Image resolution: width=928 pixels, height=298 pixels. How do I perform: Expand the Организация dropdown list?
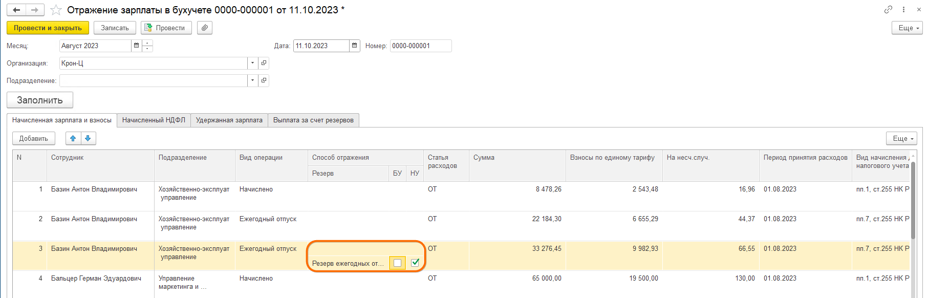[x=252, y=63]
